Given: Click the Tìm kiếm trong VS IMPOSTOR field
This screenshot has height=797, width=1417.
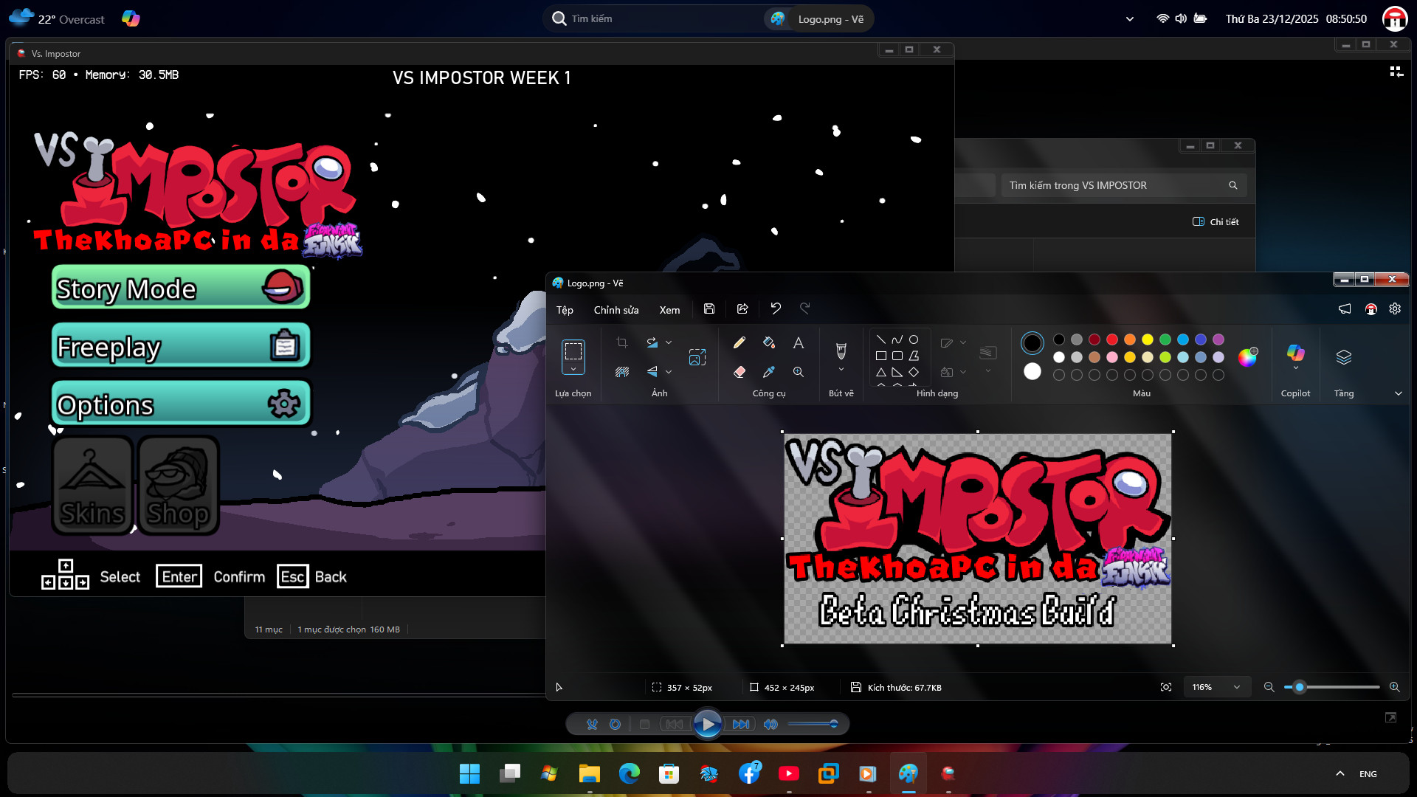Looking at the screenshot, I should tap(1123, 185).
